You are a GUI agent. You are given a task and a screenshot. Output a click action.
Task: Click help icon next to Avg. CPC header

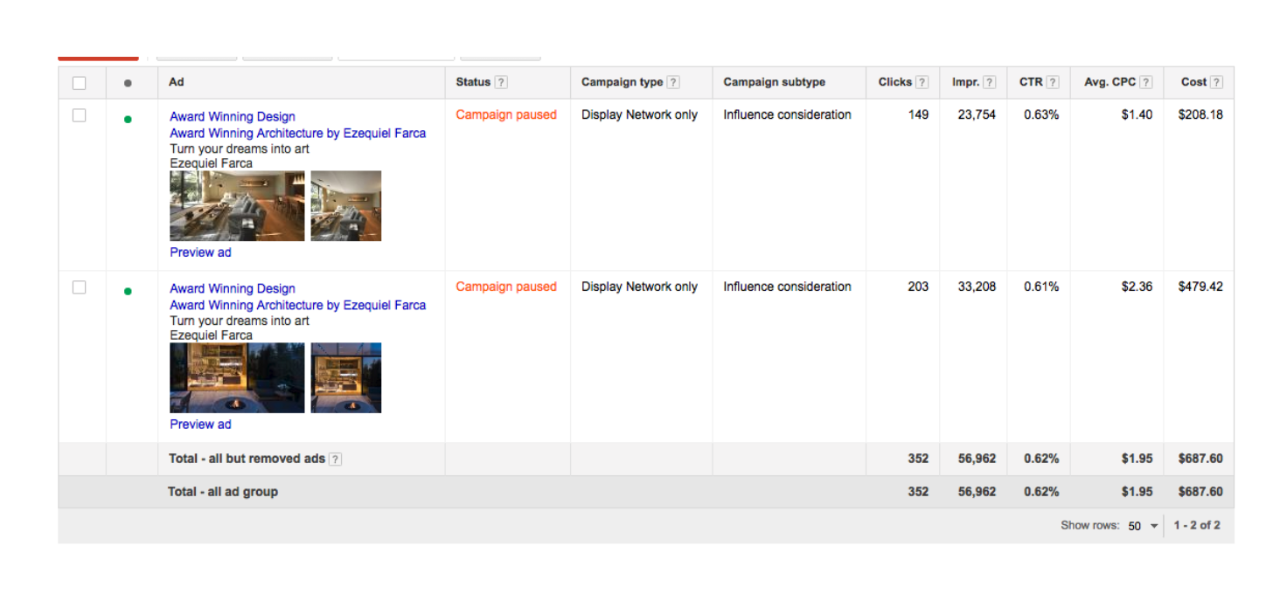(x=1145, y=82)
